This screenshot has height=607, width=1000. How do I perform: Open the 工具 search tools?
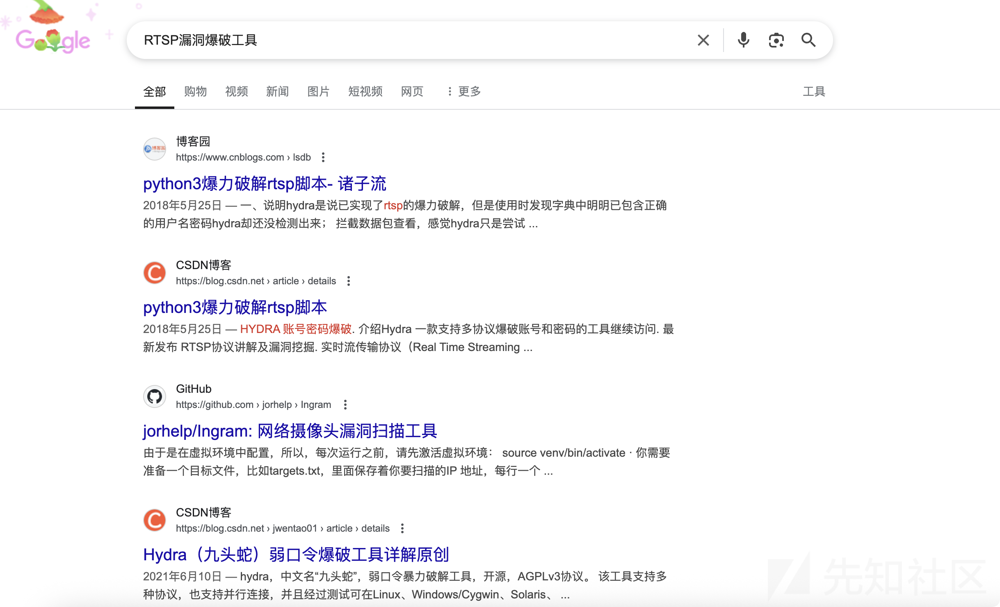click(814, 91)
